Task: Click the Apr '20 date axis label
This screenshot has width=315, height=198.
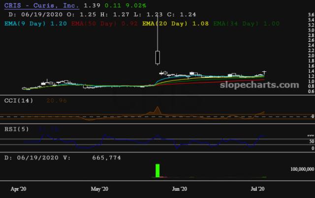Action: pyautogui.click(x=19, y=189)
